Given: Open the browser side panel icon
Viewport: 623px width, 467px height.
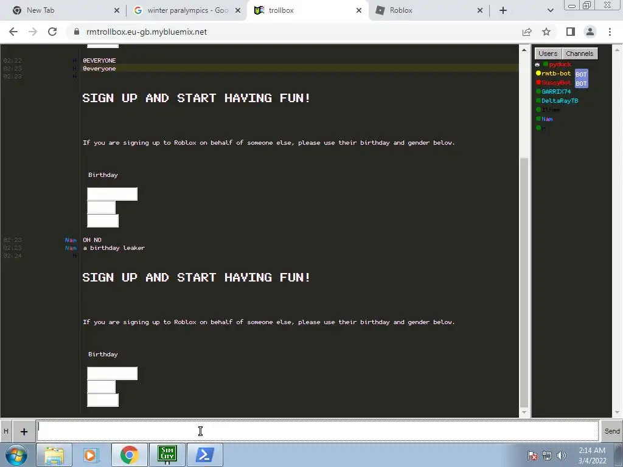Looking at the screenshot, I should [571, 32].
